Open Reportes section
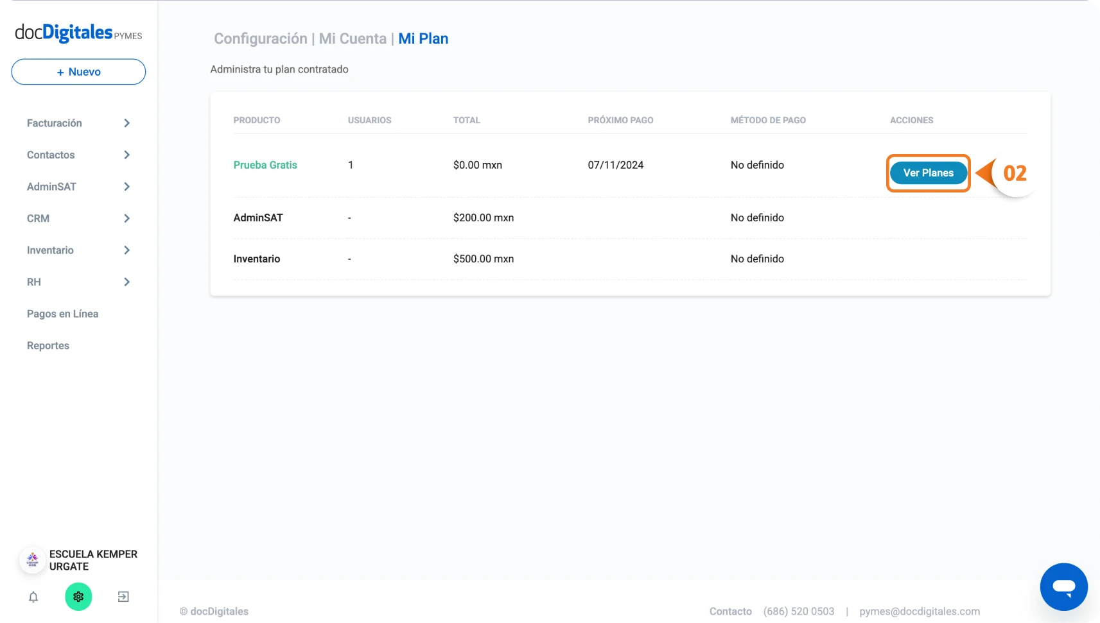Viewport: 1100px width, 623px height. (48, 345)
